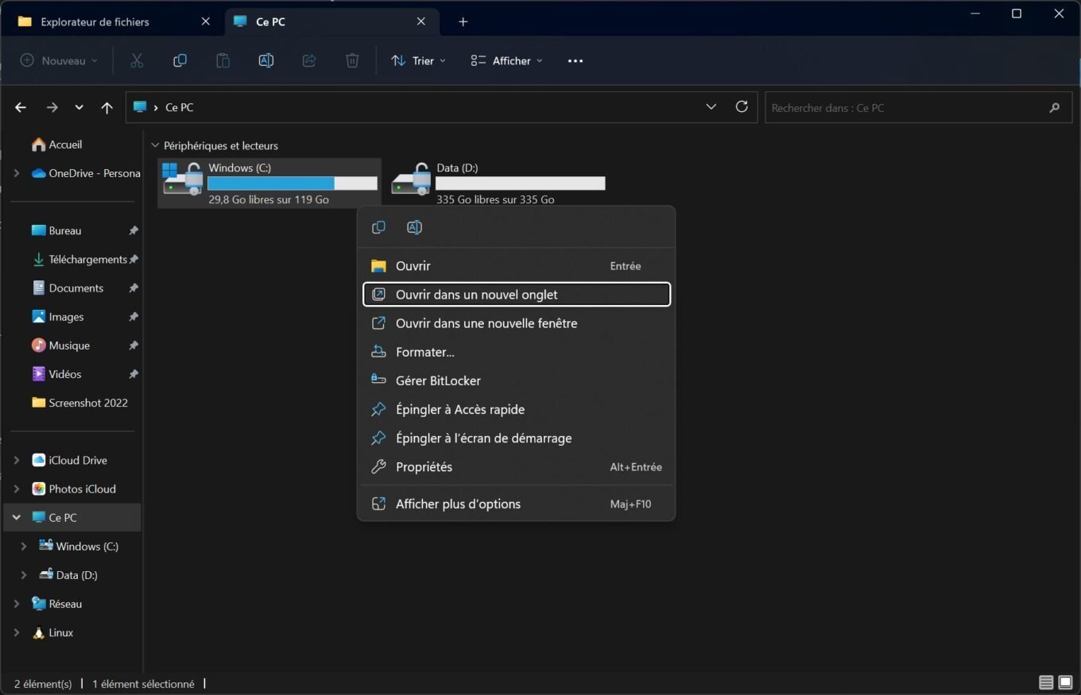The height and width of the screenshot is (695, 1081).
Task: Click the Windows (C:) storage usage bar
Action: 293,183
